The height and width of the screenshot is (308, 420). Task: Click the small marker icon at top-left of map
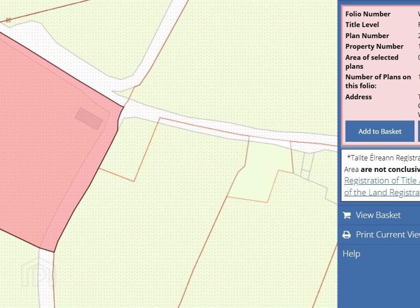coord(8,20)
